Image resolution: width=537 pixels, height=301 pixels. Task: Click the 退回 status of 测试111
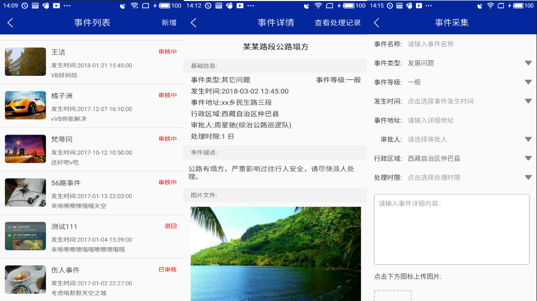pyautogui.click(x=171, y=226)
